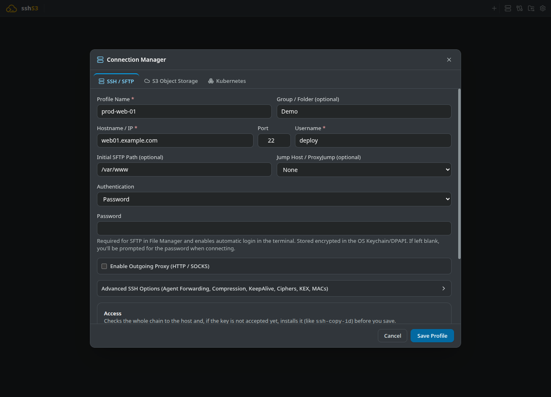Enable the Outgoing Proxy checkbox
This screenshot has width=551, height=397.
[104, 266]
